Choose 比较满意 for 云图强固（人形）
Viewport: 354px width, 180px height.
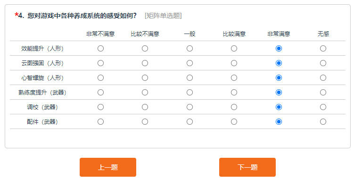pyautogui.click(x=234, y=63)
